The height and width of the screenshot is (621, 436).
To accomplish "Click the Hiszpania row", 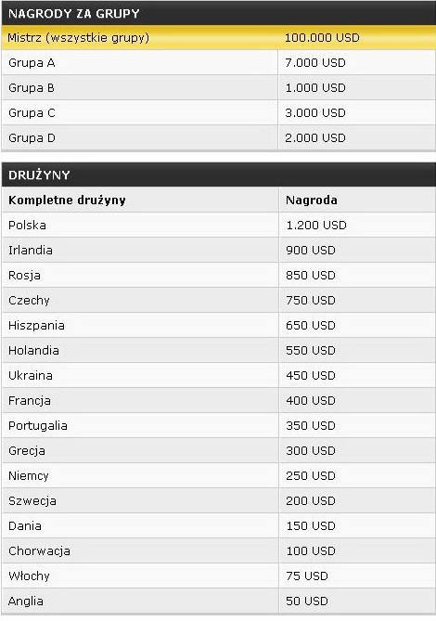I will pyautogui.click(x=218, y=325).
